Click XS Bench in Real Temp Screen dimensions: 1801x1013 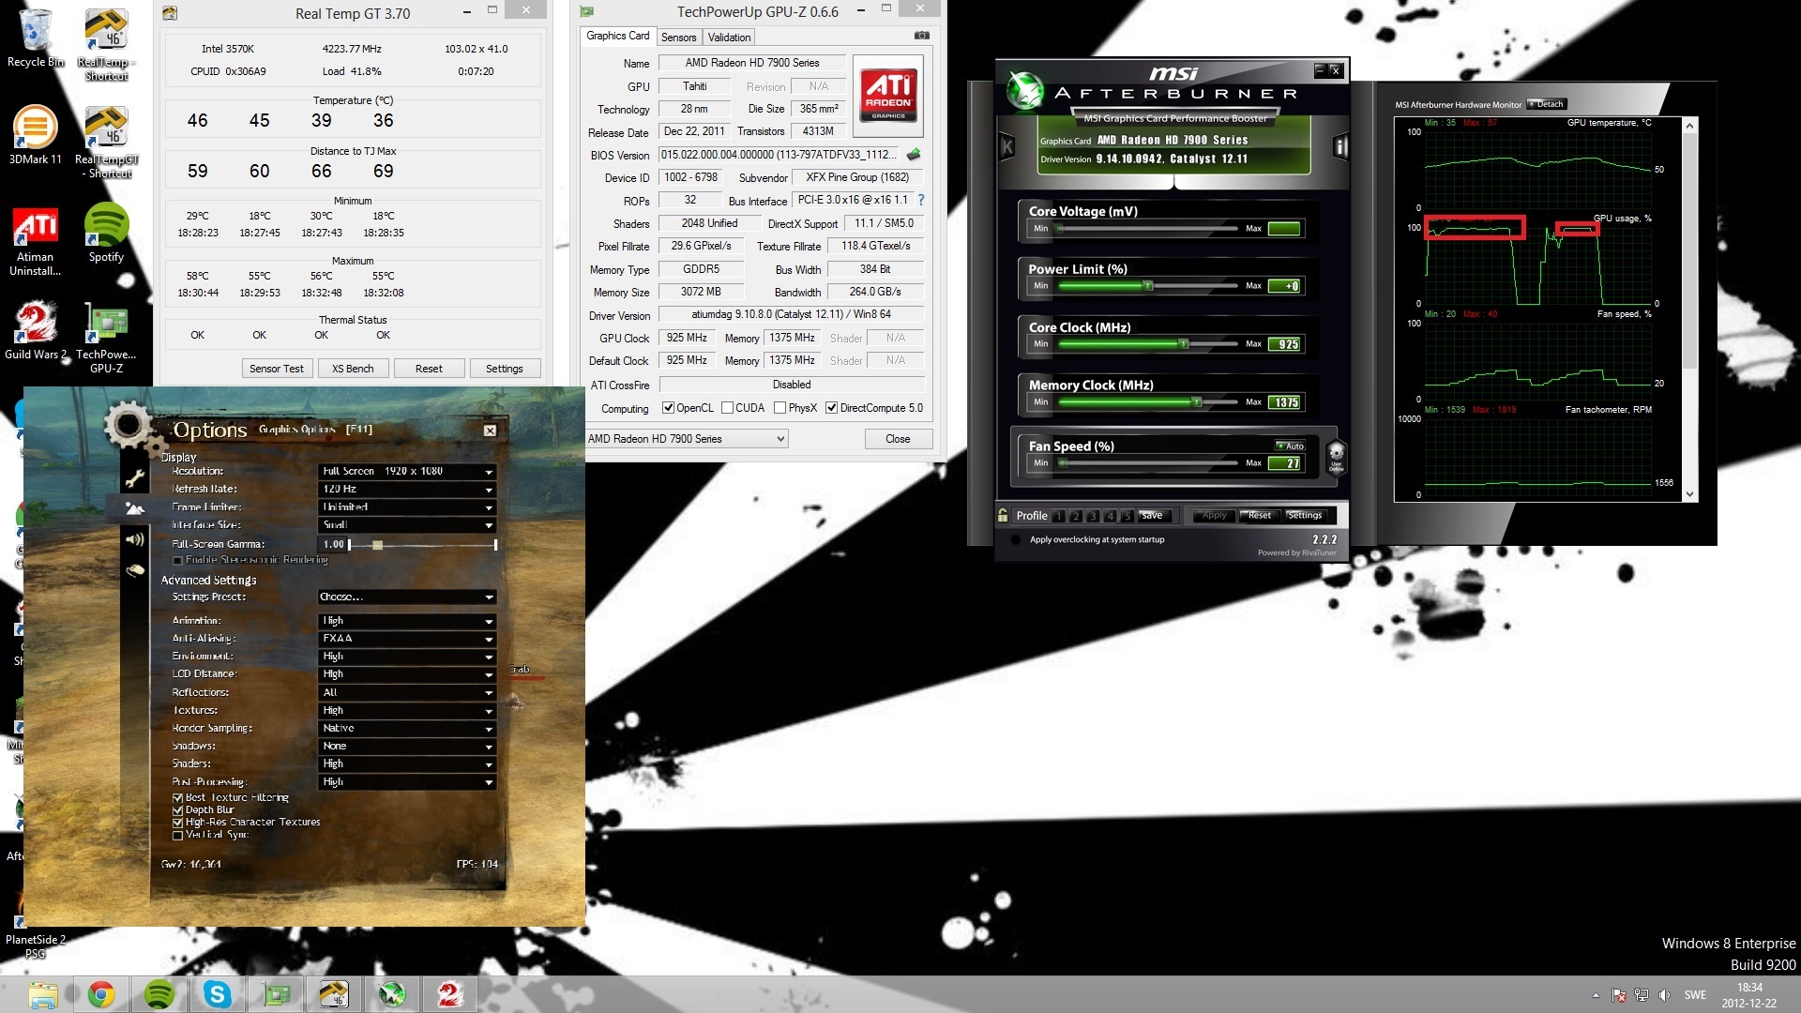(352, 369)
